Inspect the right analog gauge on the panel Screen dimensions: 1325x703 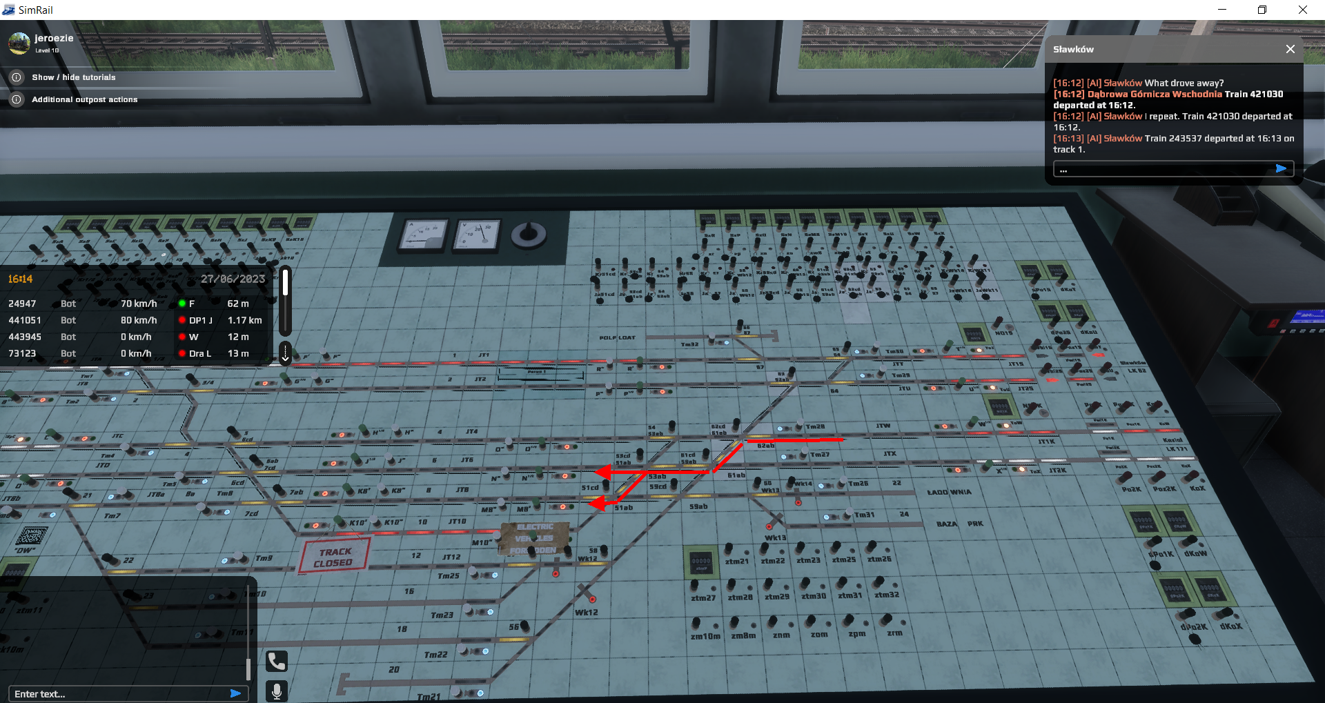pos(478,235)
